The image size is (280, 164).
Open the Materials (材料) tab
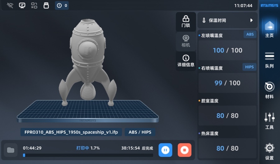click(x=269, y=91)
